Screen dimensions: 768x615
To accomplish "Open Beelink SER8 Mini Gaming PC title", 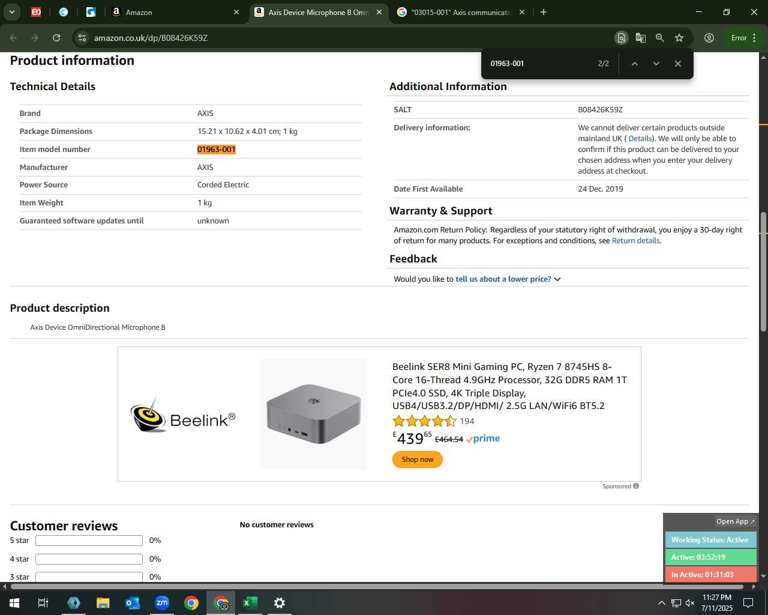I will tap(509, 386).
